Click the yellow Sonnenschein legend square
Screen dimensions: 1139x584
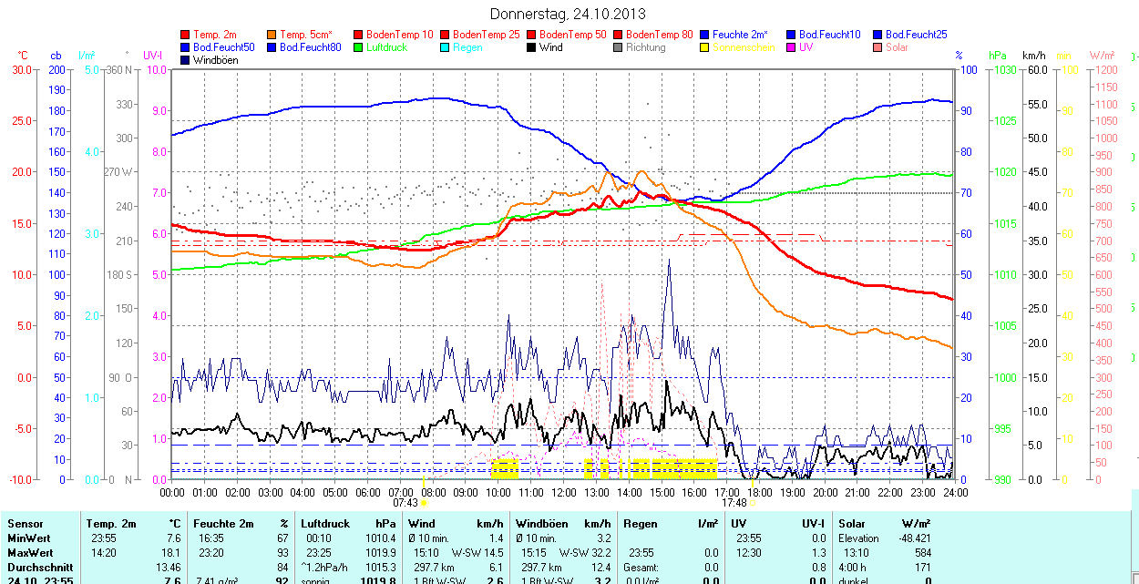(x=705, y=47)
